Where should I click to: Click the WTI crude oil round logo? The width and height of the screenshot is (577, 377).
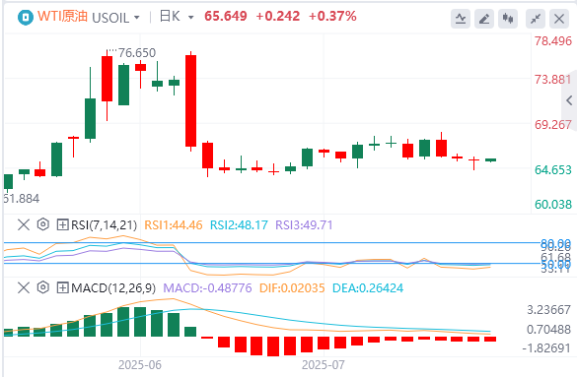coord(26,18)
